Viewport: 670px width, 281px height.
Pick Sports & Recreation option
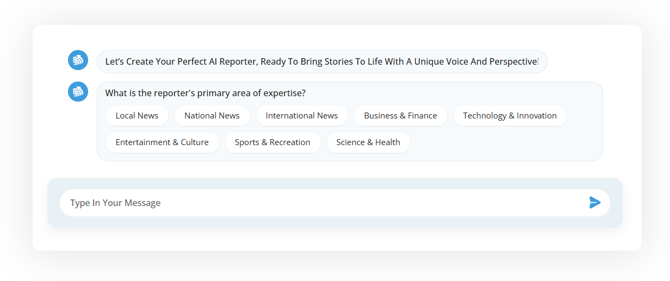click(x=272, y=142)
